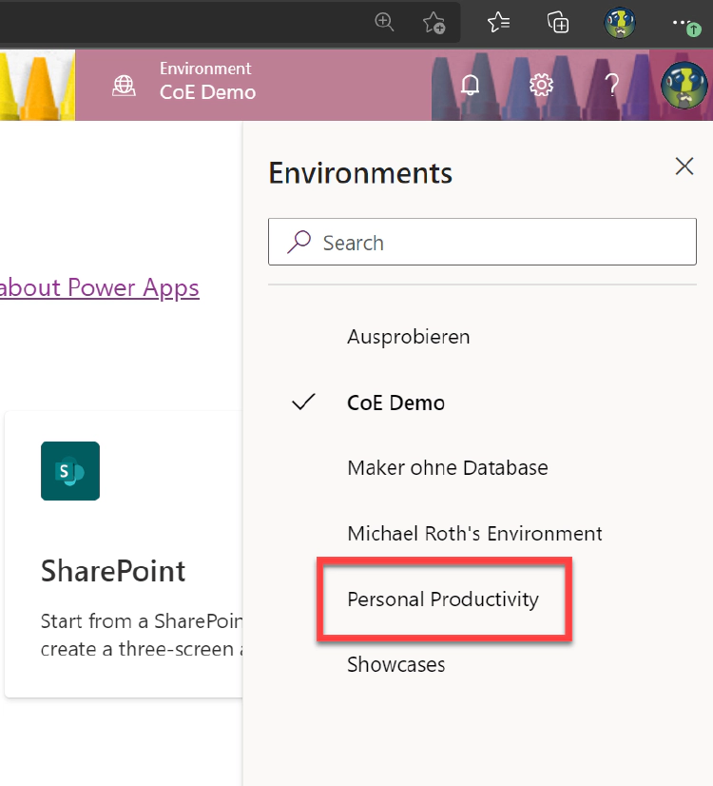Open the browser Collections icon
Image resolution: width=713 pixels, height=786 pixels.
pos(558,23)
